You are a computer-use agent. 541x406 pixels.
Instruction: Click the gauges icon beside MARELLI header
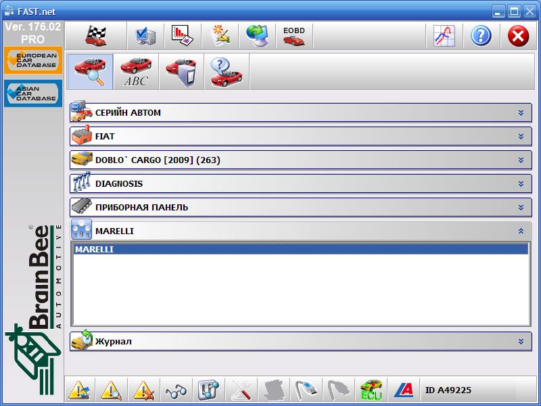click(x=81, y=229)
